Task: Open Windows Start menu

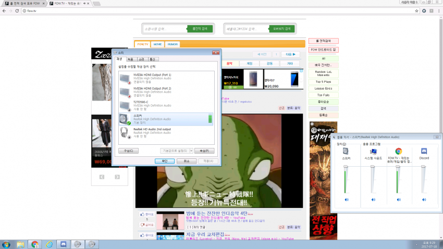Action: click(x=6, y=244)
